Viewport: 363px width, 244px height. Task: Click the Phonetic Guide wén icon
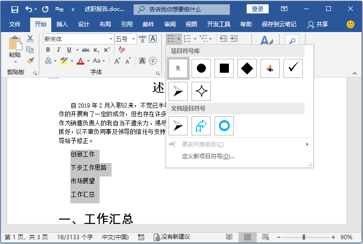coord(142,39)
